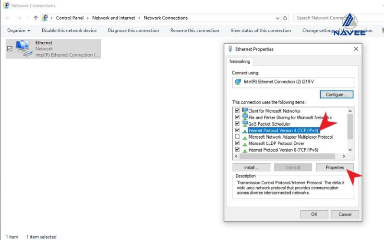Select Internet Protocol Version 4 (TCP/IPv4)
The image size is (384, 240).
tap(283, 131)
